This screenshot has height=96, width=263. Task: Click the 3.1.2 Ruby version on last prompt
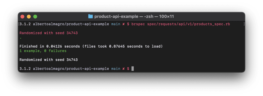25,69
